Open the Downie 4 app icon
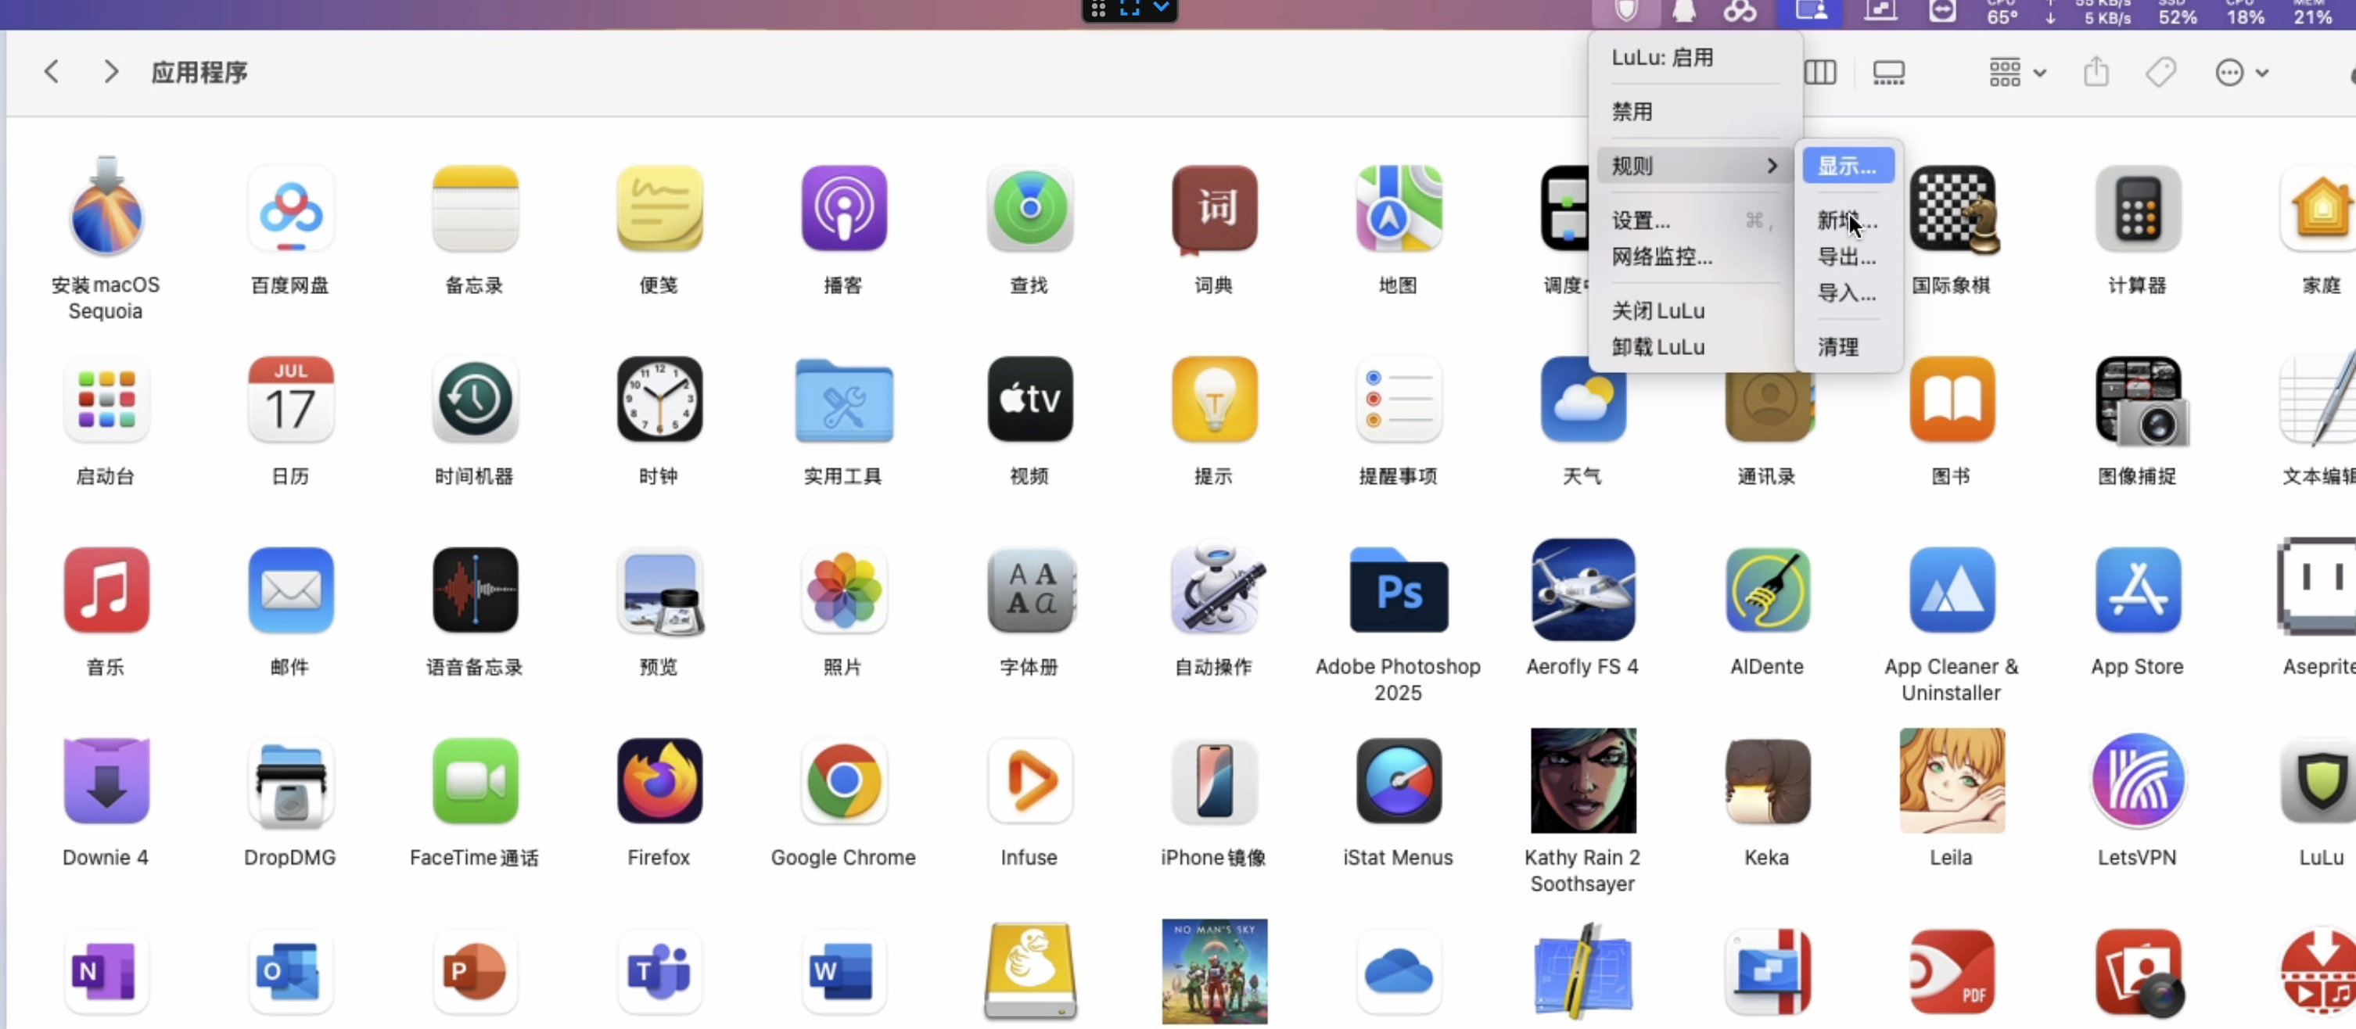 pos(106,781)
